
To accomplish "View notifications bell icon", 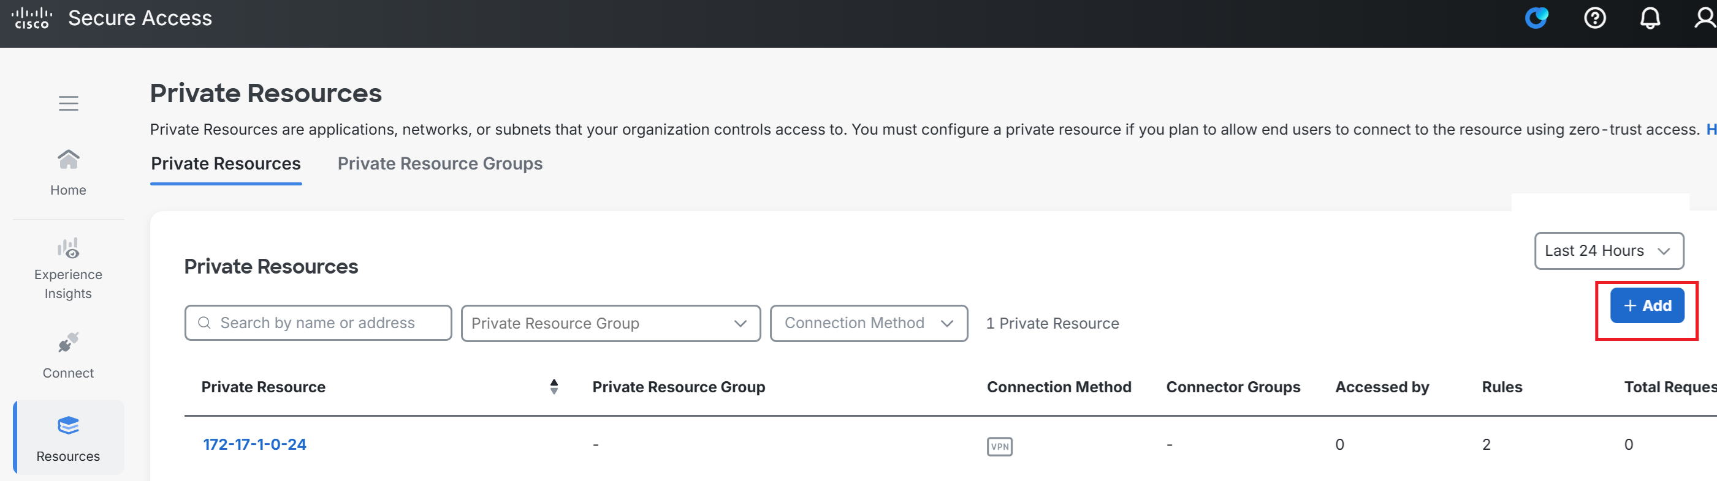I will coord(1650,18).
